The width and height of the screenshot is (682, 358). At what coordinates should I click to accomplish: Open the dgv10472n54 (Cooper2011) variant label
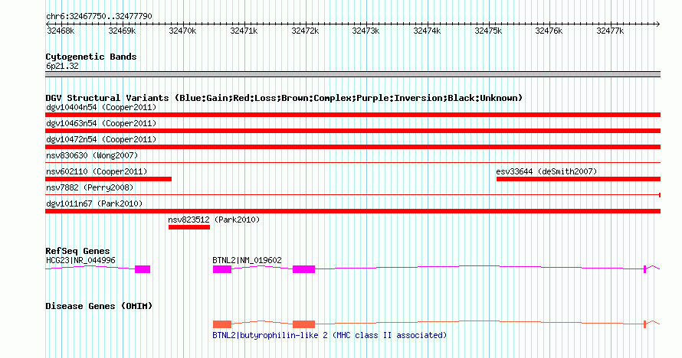(101, 139)
